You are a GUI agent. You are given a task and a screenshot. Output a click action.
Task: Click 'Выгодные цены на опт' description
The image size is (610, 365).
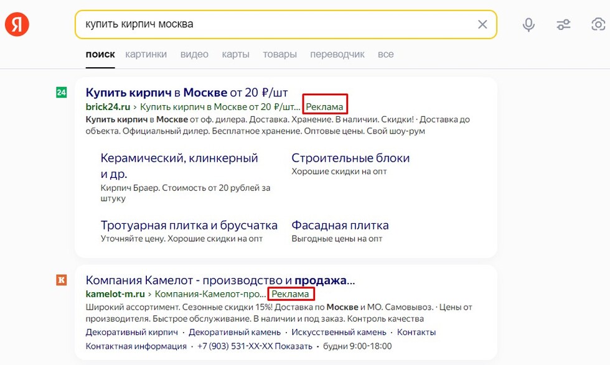click(x=337, y=239)
